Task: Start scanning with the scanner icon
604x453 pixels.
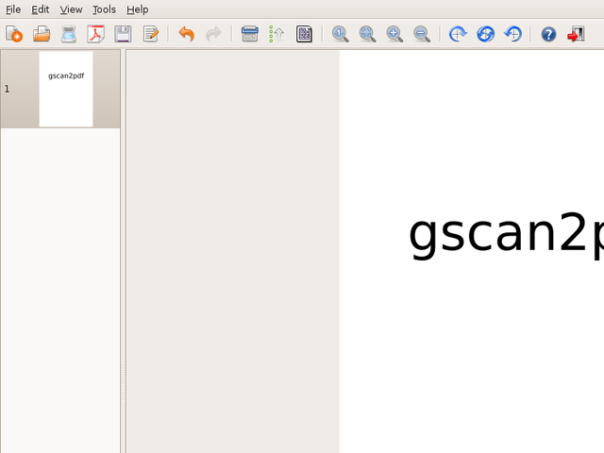Action: tap(69, 34)
